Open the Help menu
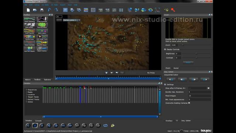The height and width of the screenshot is (133, 236). point(76,5)
